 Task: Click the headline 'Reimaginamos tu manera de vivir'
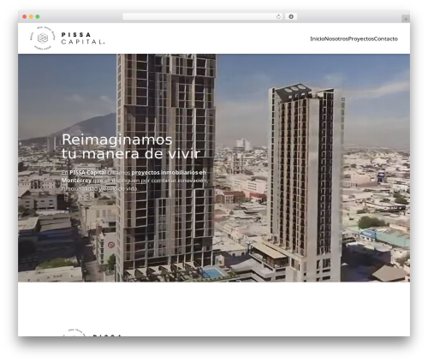coord(131,146)
